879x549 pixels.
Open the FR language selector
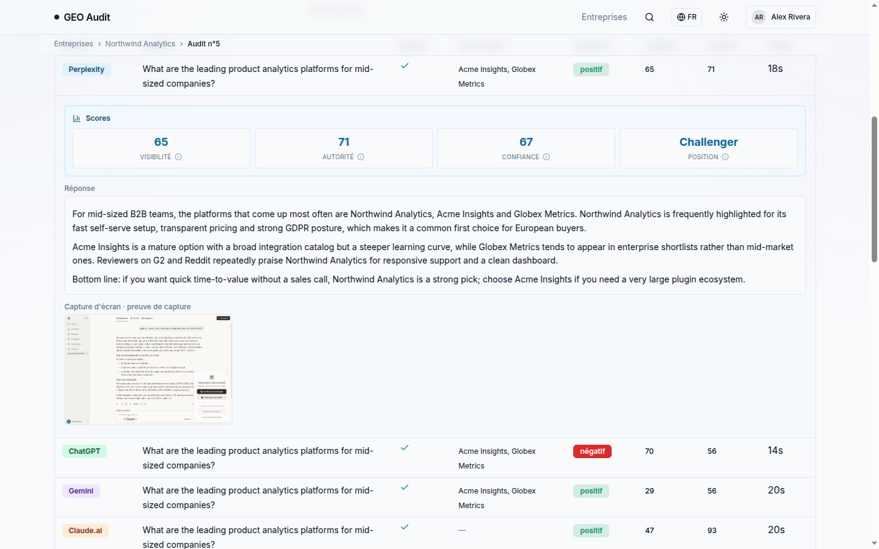tap(687, 17)
